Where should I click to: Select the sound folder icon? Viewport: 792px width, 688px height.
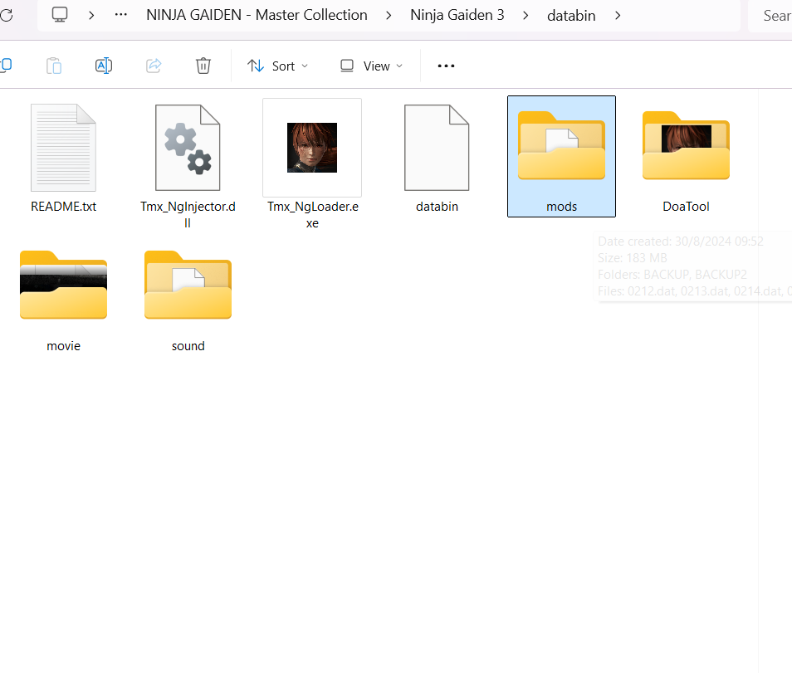188,285
